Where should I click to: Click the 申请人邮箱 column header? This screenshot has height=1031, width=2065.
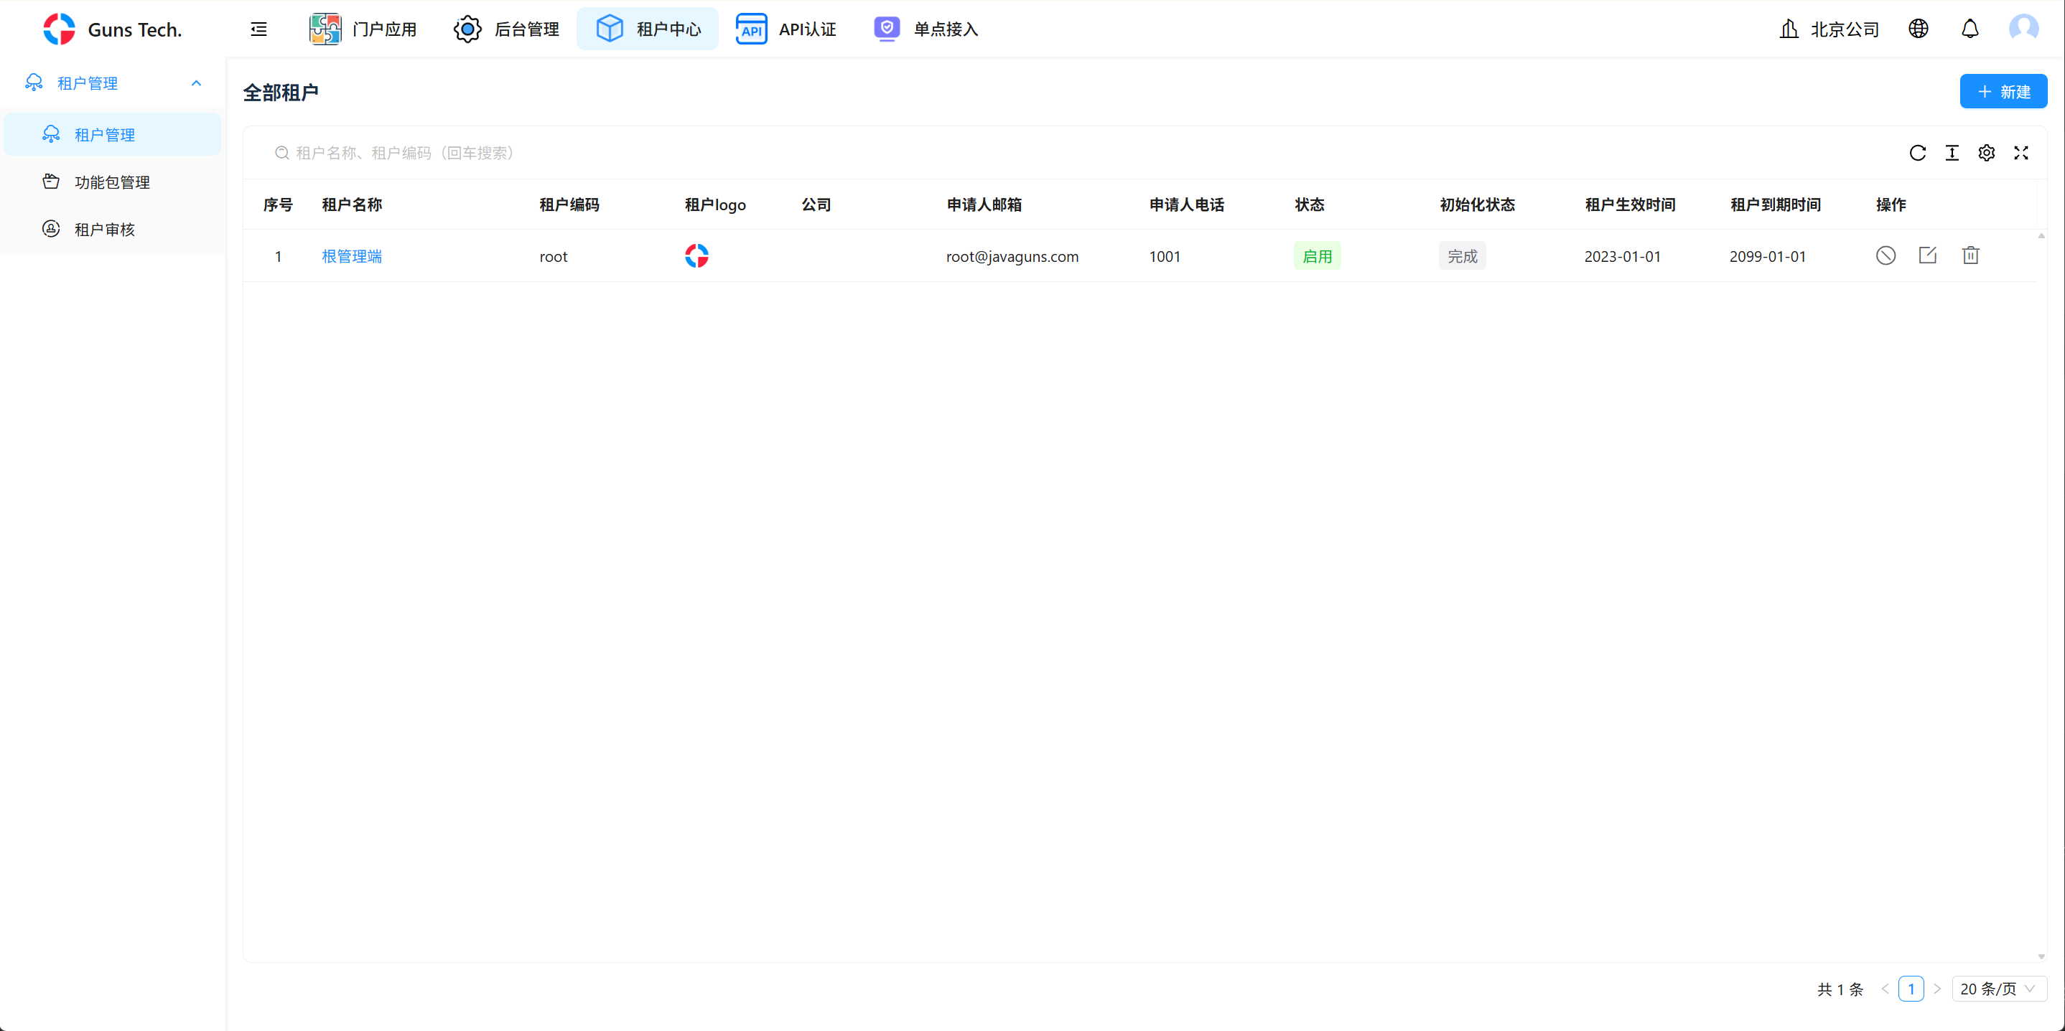(984, 204)
